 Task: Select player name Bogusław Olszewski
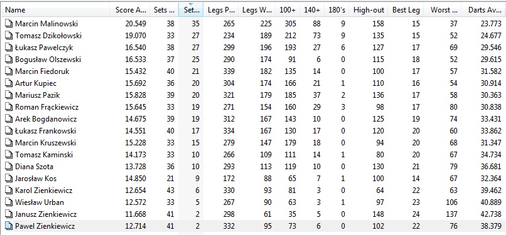click(x=48, y=60)
